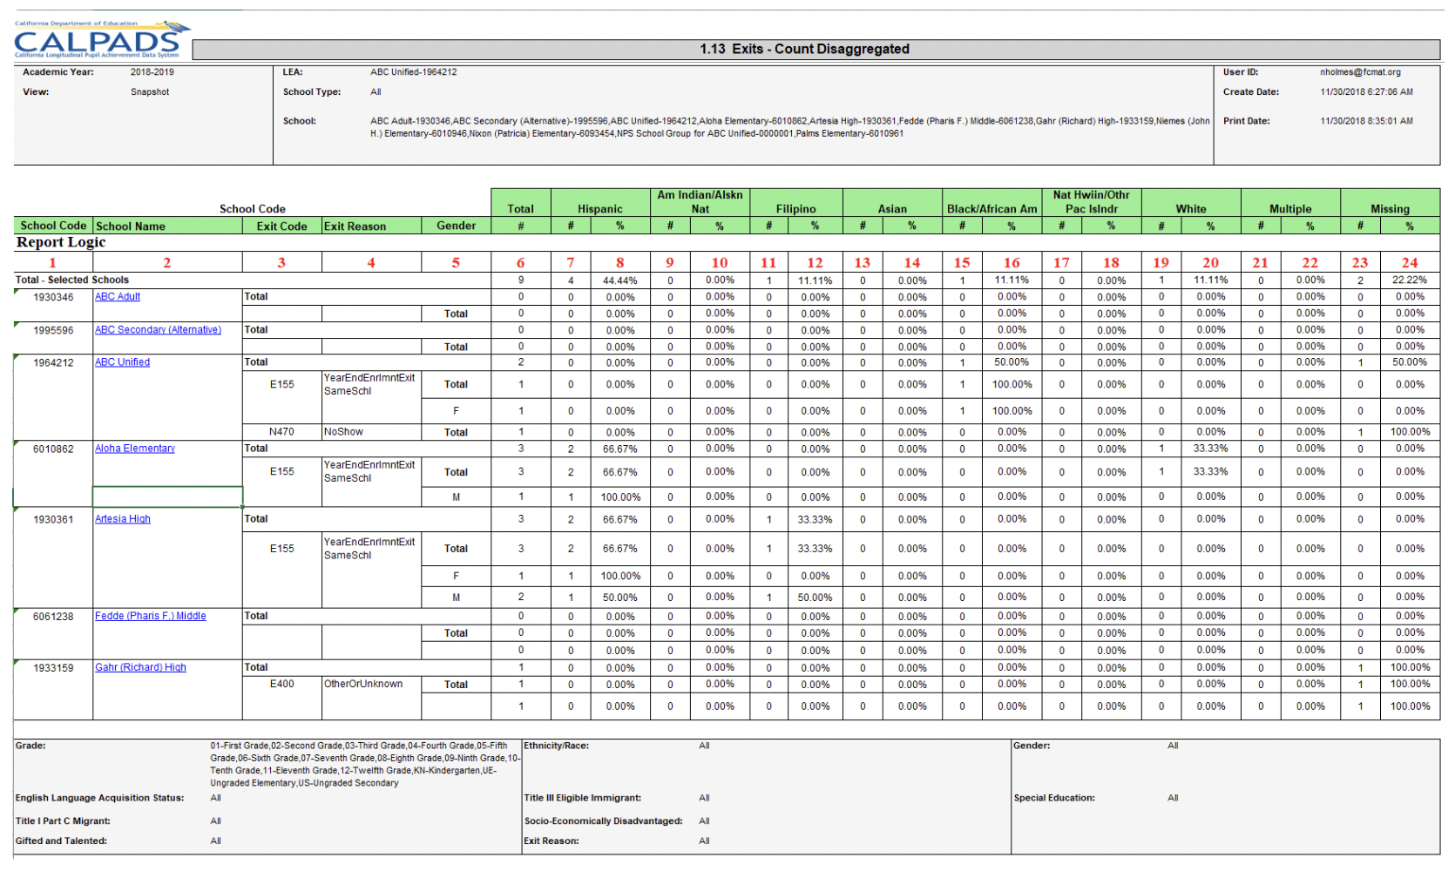Open the Gahr (Richard) High link
The height and width of the screenshot is (878, 1455).
click(140, 667)
